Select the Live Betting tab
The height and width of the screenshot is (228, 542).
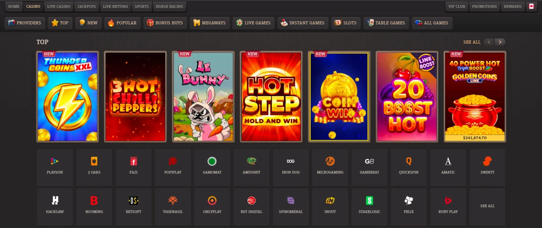(x=116, y=6)
